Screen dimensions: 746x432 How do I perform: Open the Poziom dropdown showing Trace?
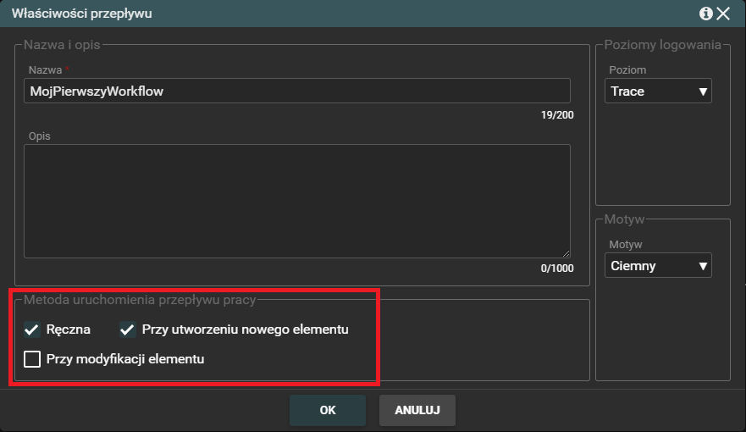658,91
